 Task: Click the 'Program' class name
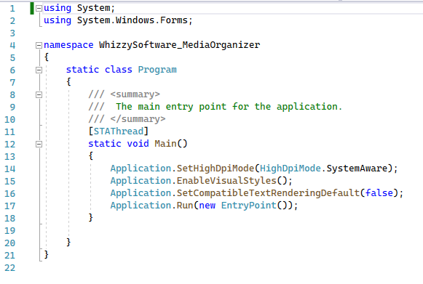click(157, 70)
